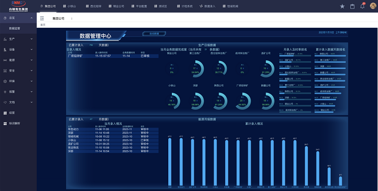
Task: Open the clipboard icon in top bar
Action: tap(352, 7)
